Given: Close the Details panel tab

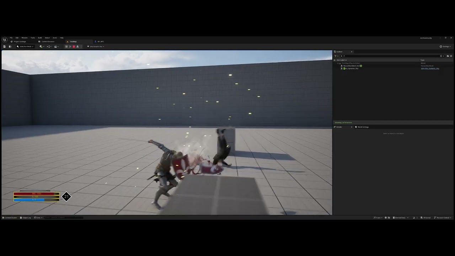Looking at the screenshot, I should pyautogui.click(x=352, y=127).
